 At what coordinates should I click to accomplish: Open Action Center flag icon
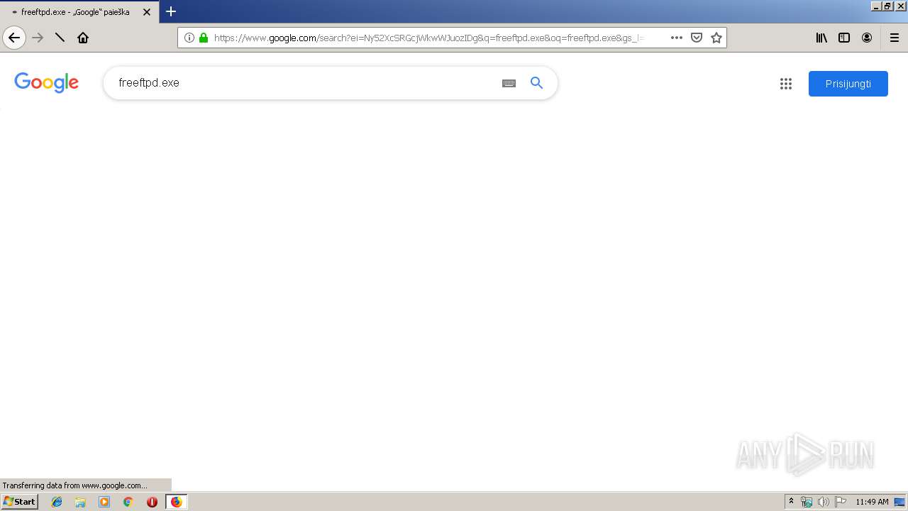pyautogui.click(x=841, y=502)
